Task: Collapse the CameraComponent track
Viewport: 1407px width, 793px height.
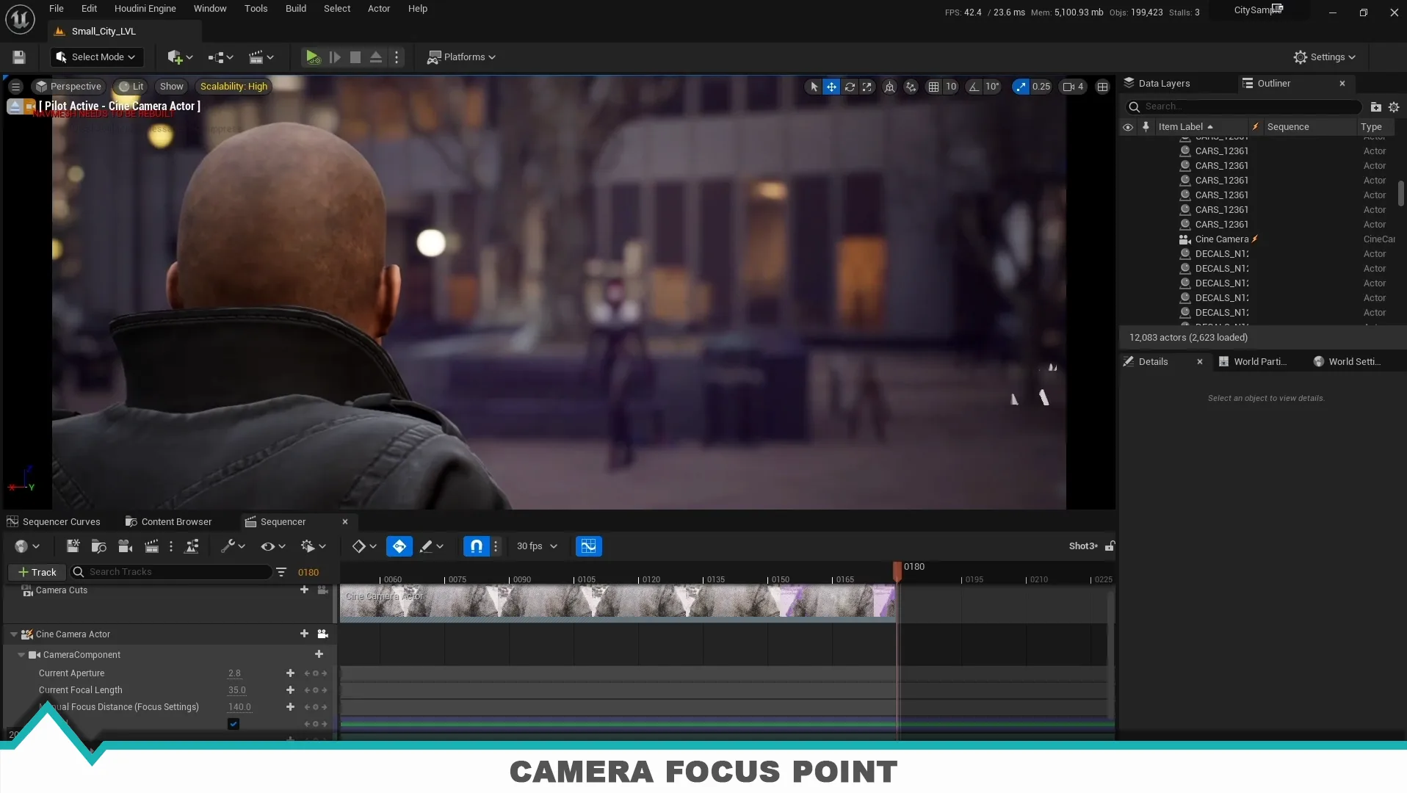Action: point(21,654)
